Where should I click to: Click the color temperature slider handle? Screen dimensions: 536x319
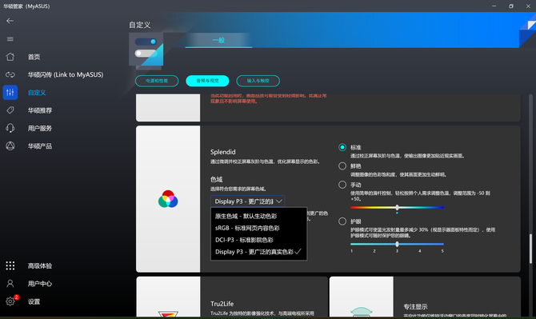(x=397, y=207)
